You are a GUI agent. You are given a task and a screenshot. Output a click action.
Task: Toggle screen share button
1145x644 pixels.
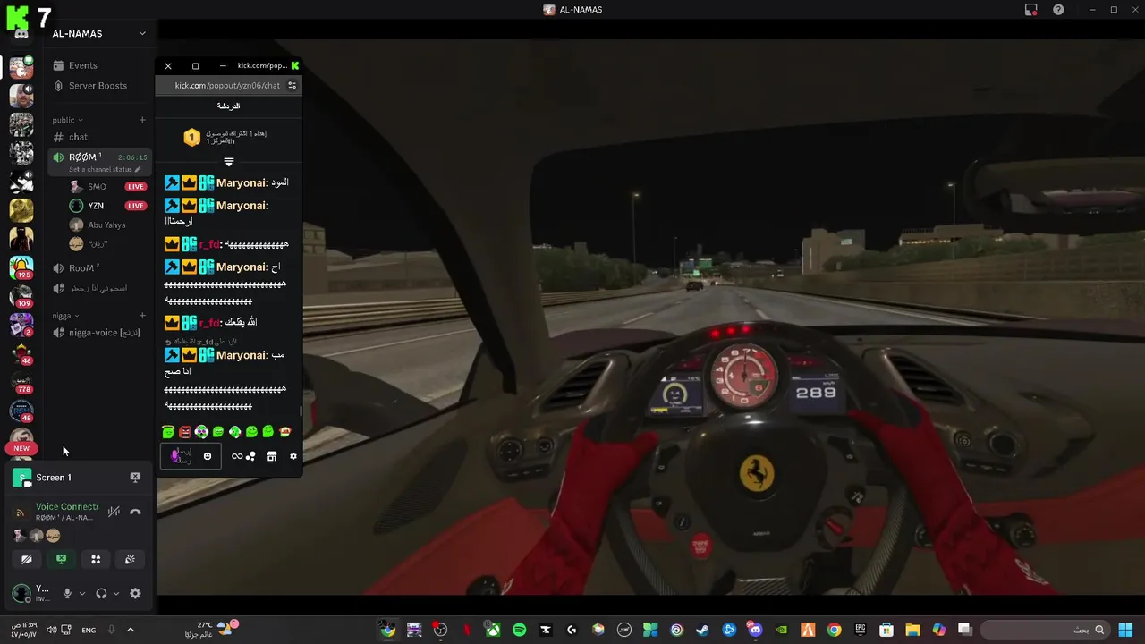[x=61, y=559]
